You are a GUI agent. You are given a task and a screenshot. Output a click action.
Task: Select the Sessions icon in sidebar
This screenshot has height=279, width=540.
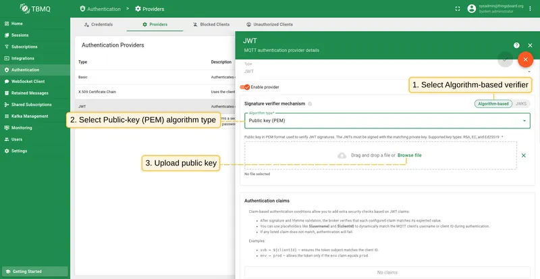point(7,35)
